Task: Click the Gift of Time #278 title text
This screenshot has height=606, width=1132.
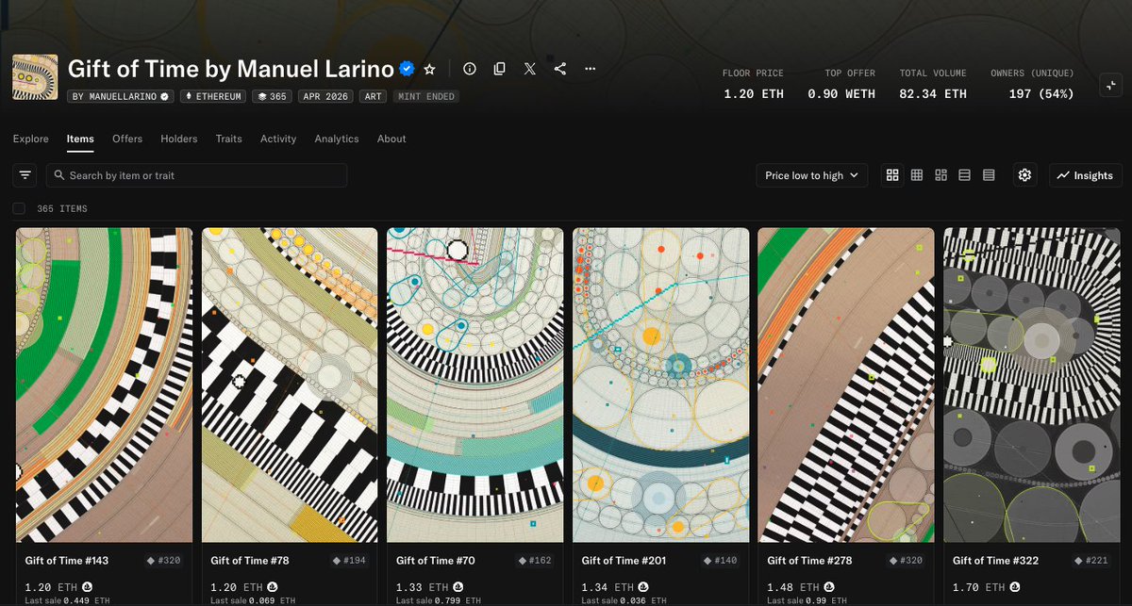Action: pos(809,561)
